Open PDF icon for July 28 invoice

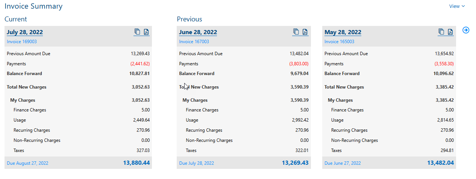point(146,32)
